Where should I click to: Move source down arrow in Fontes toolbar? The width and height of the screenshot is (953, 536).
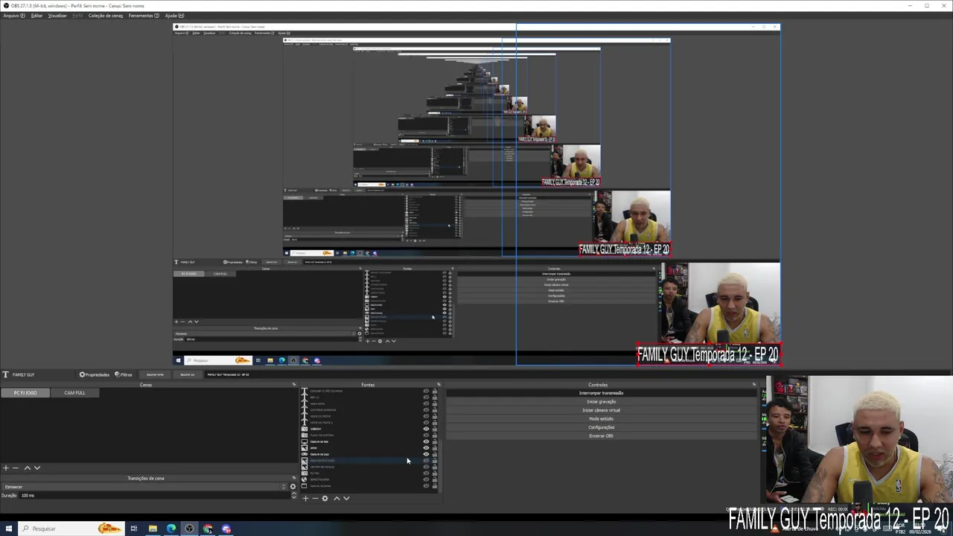tap(346, 498)
